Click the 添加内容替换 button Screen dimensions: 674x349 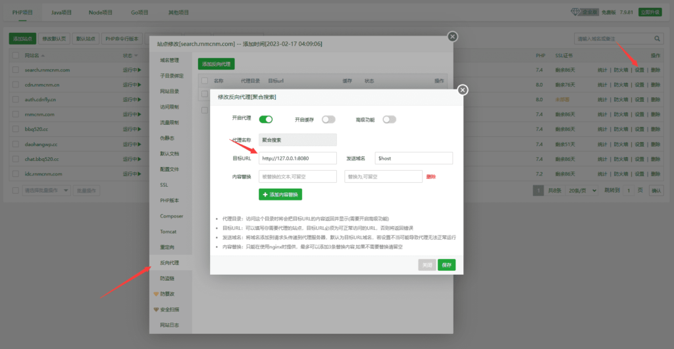280,195
